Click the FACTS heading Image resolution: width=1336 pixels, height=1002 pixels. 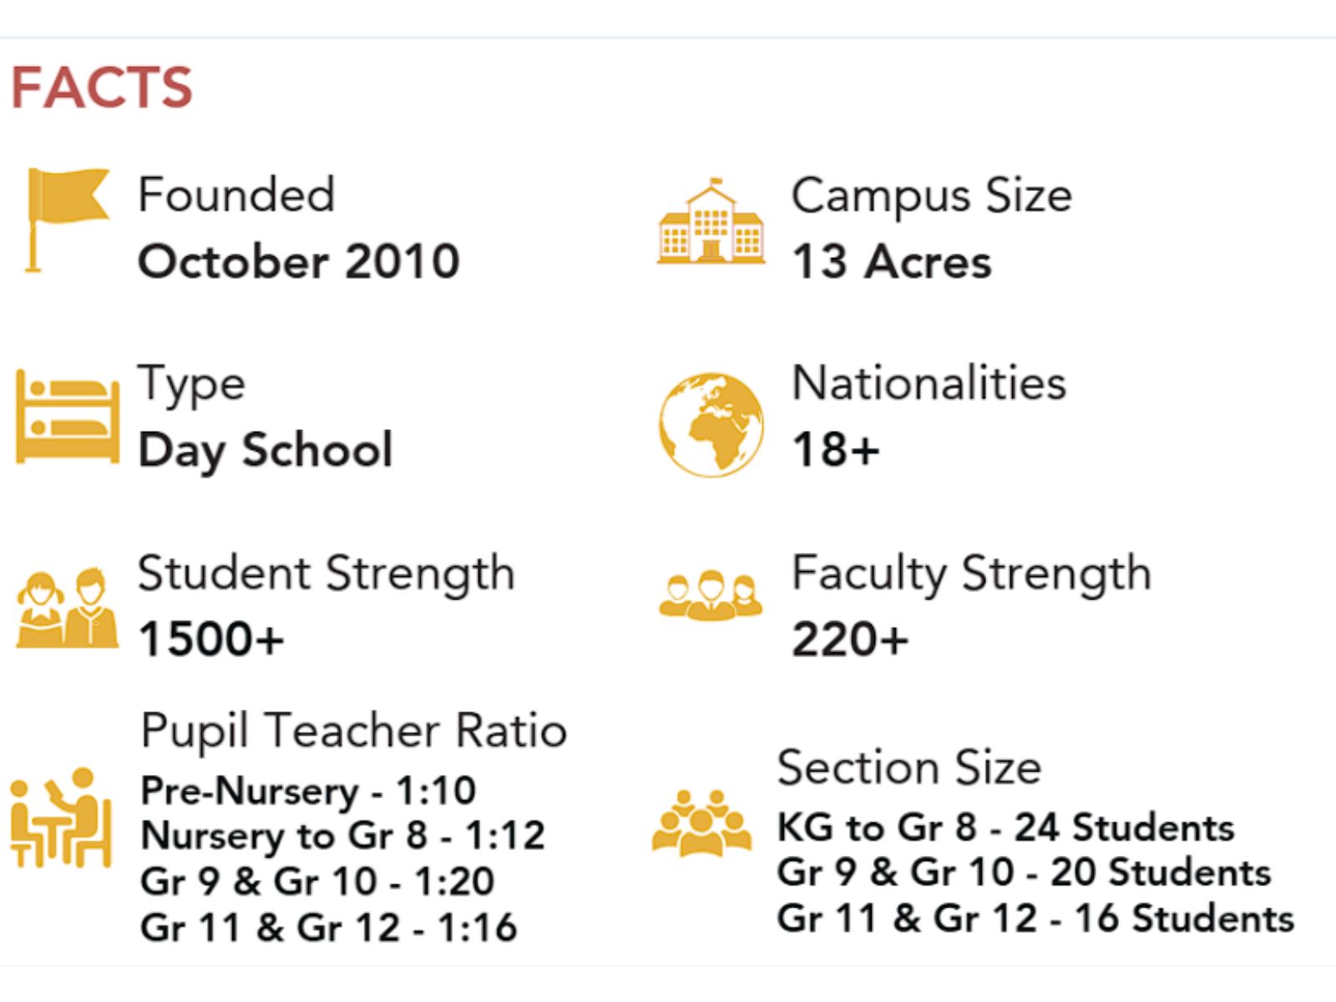point(102,88)
